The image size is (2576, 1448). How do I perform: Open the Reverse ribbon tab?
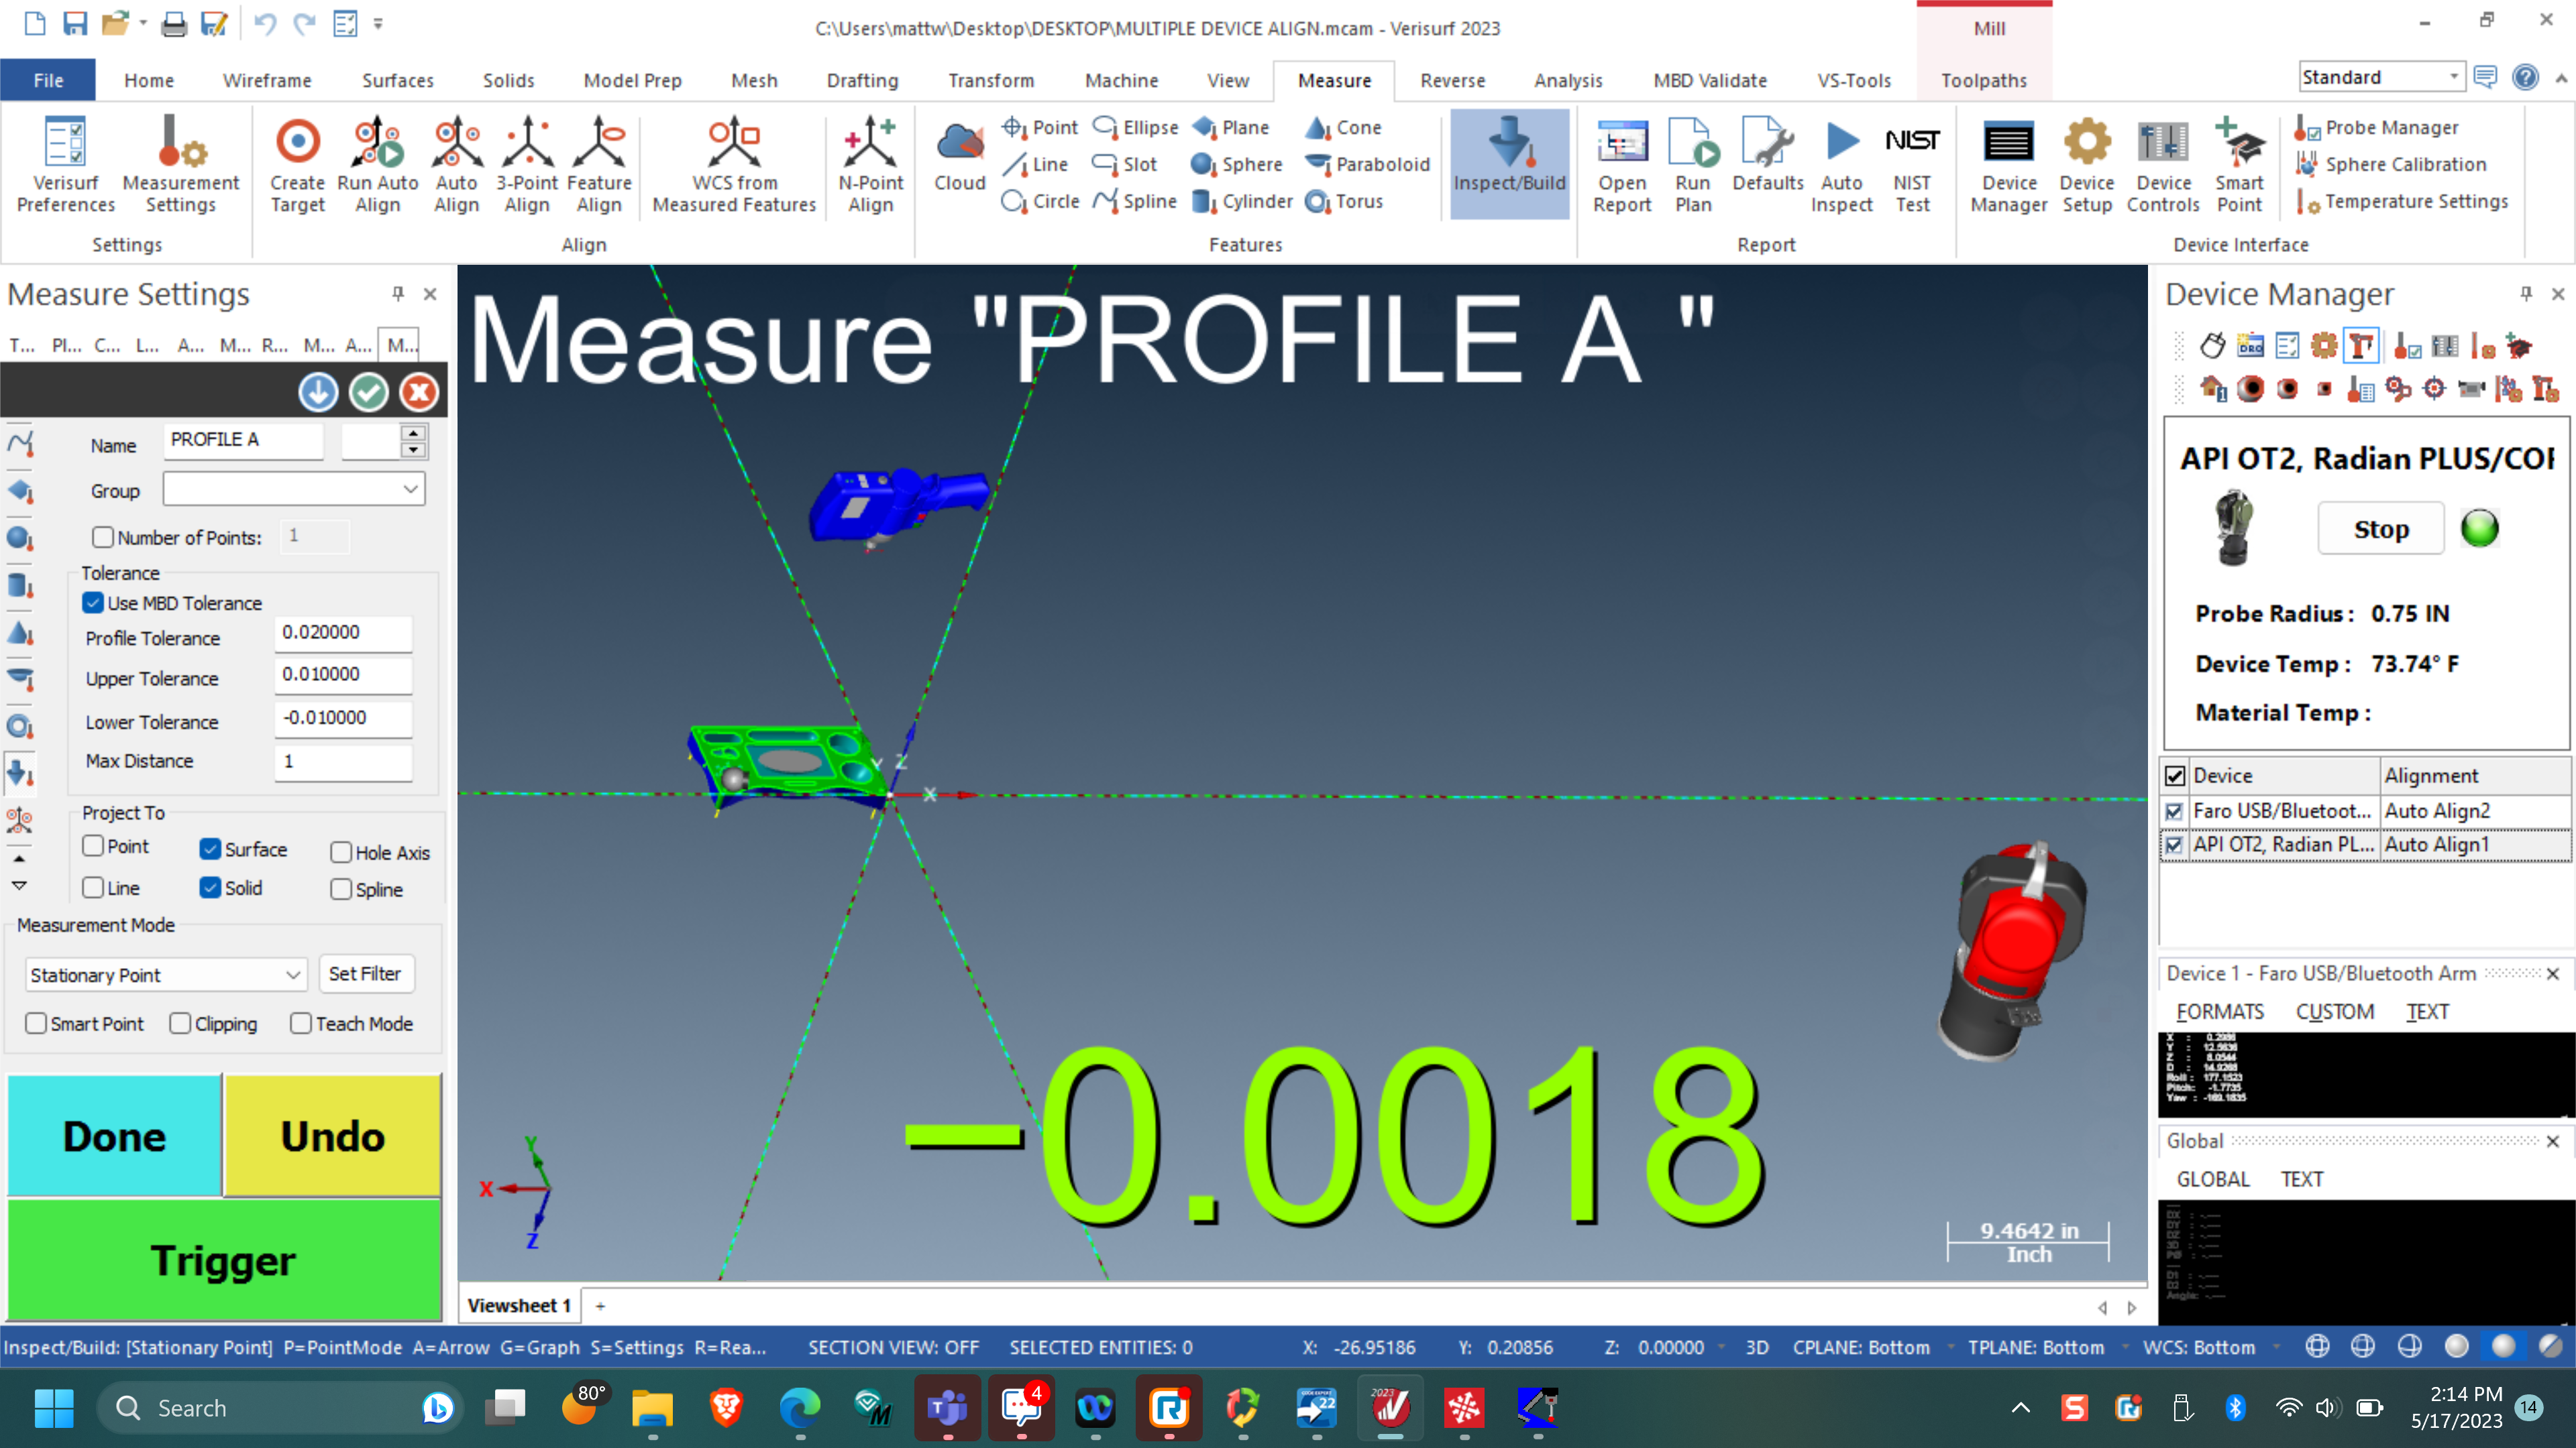pos(1452,80)
